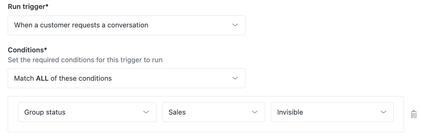Click the 'Invisible' value text
The height and width of the screenshot is (138, 421).
coord(290,112)
